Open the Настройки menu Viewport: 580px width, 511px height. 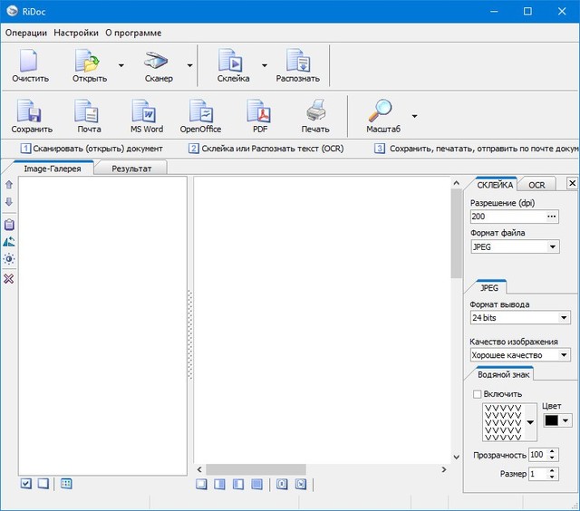(x=76, y=33)
